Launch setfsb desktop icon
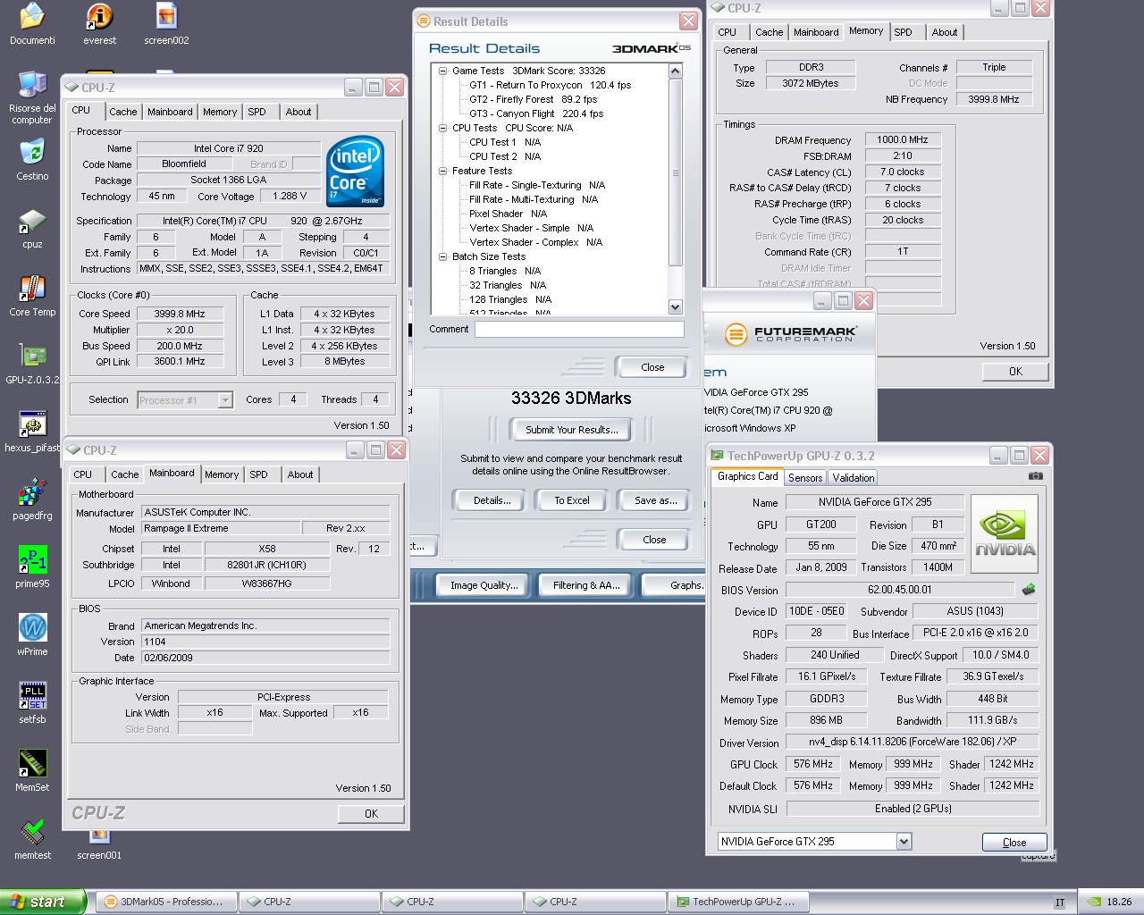Screen dimensions: 1144x915 click(x=32, y=703)
